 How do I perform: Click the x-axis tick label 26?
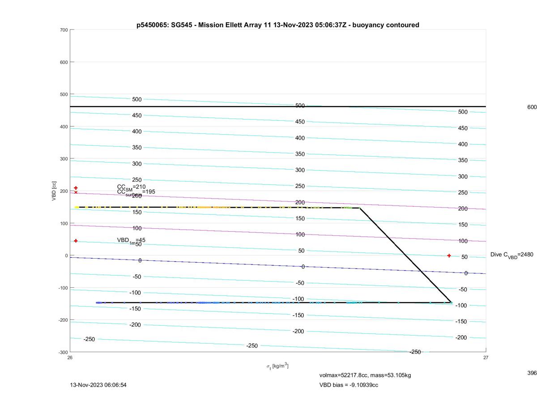point(70,358)
